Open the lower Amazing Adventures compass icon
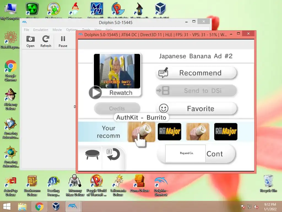Image resolution: width=282 pixels, height=212 pixels. 10,157
